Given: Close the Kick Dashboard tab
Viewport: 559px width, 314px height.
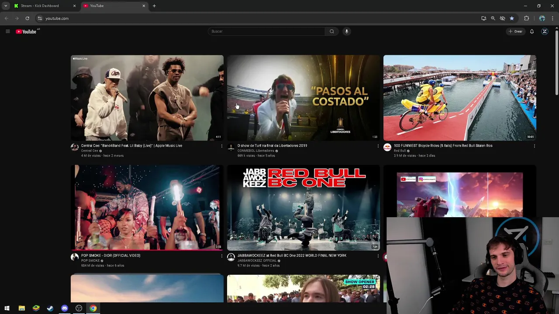Looking at the screenshot, I should point(74,6).
